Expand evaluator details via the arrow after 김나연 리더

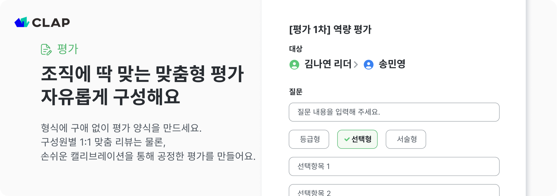[356, 65]
